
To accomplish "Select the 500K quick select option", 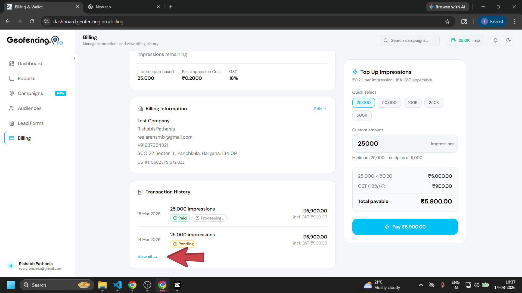I will coord(362,115).
